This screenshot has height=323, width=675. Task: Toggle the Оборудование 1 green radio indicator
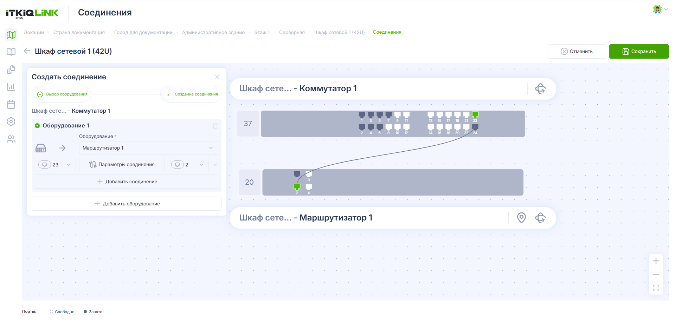(37, 126)
